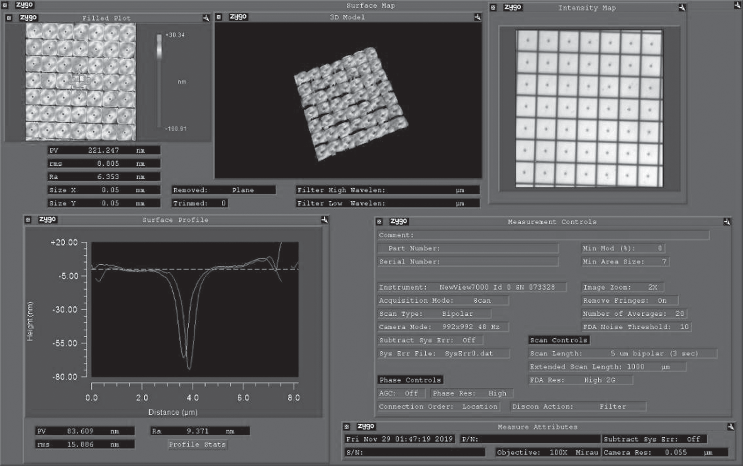Screen dimensions: 743x466
Task: Click the Intensity Map window menu box
Action: coord(493,8)
